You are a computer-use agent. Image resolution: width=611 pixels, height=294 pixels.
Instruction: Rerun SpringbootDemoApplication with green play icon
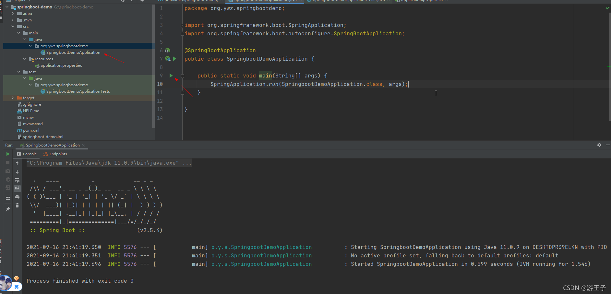coord(8,154)
